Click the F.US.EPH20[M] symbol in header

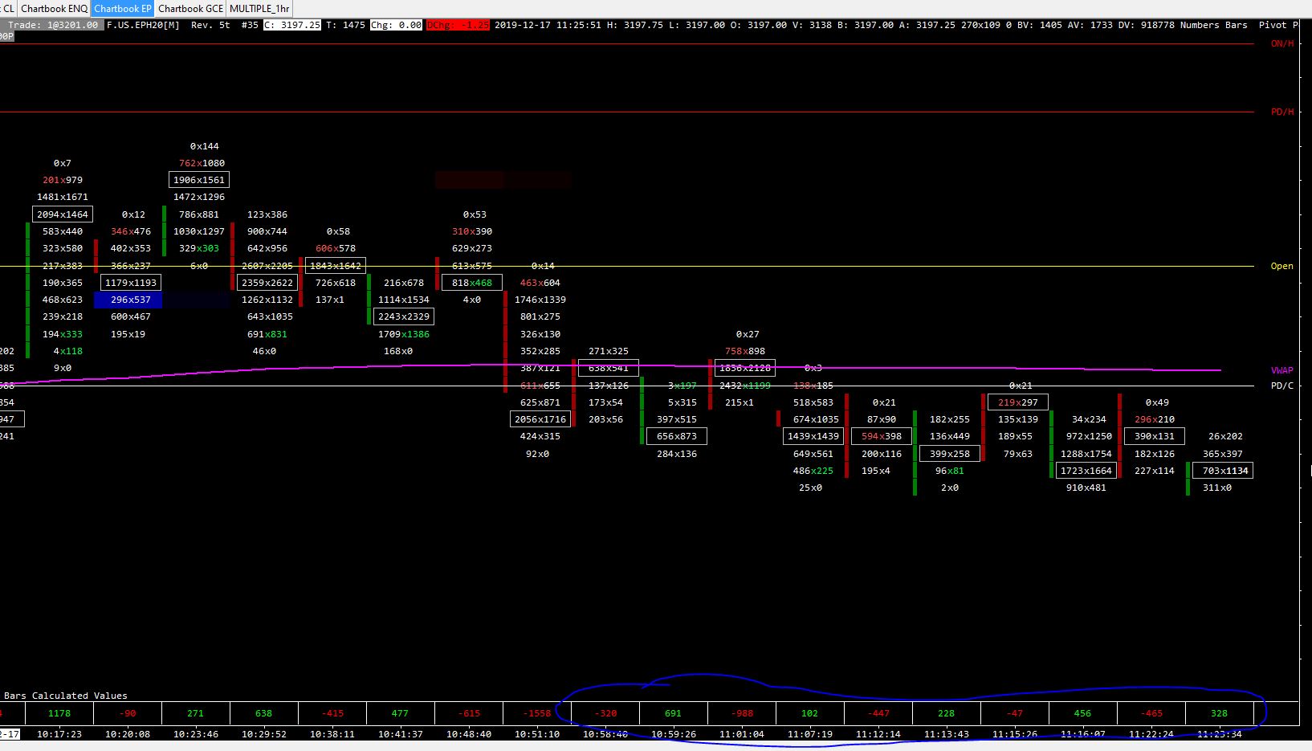tap(143, 25)
